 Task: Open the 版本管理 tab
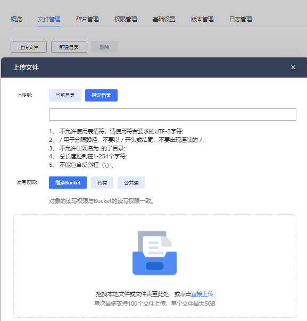pyautogui.click(x=202, y=19)
